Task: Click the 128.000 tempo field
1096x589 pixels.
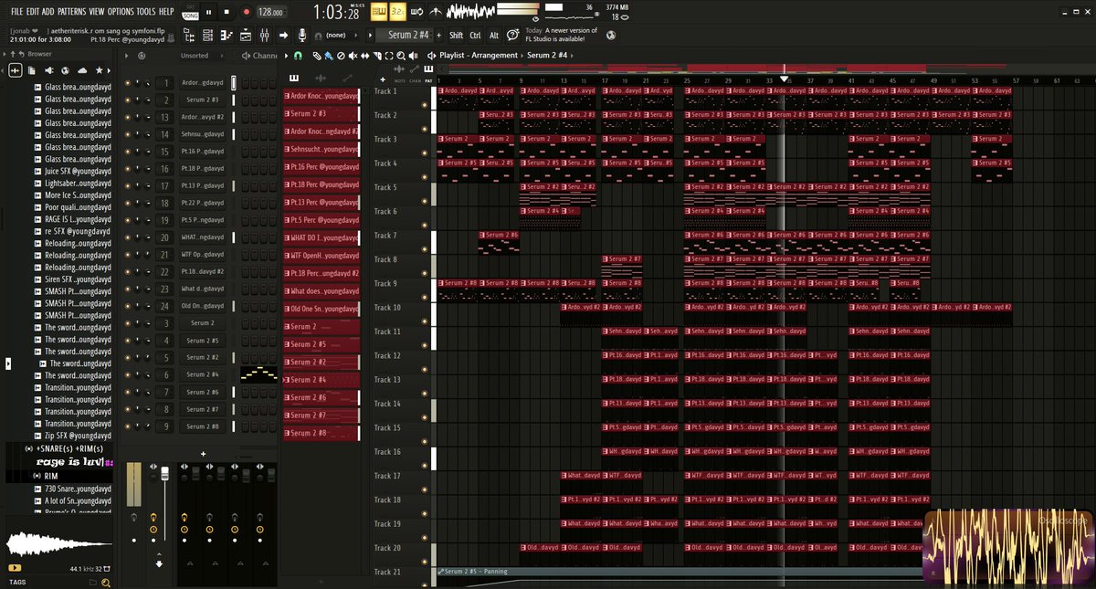Action: coord(270,12)
